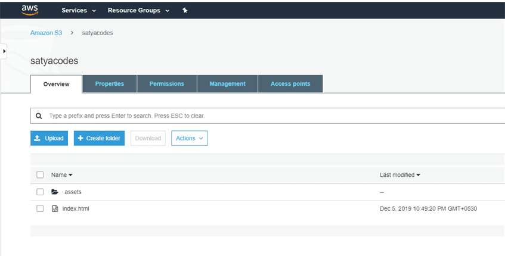Open the Services dropdown menu
505x256 pixels.
79,11
